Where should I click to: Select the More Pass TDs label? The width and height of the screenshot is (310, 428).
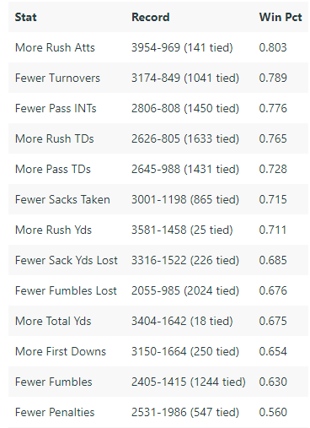pos(53,169)
